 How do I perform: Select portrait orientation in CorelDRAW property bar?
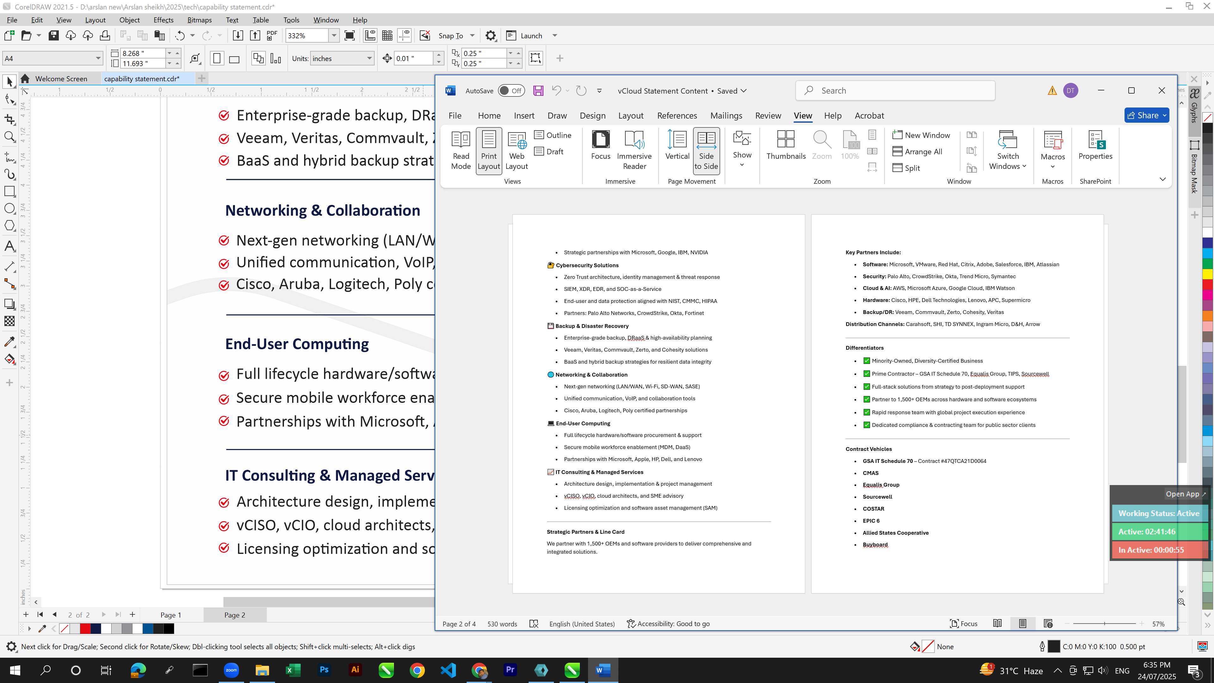point(217,58)
